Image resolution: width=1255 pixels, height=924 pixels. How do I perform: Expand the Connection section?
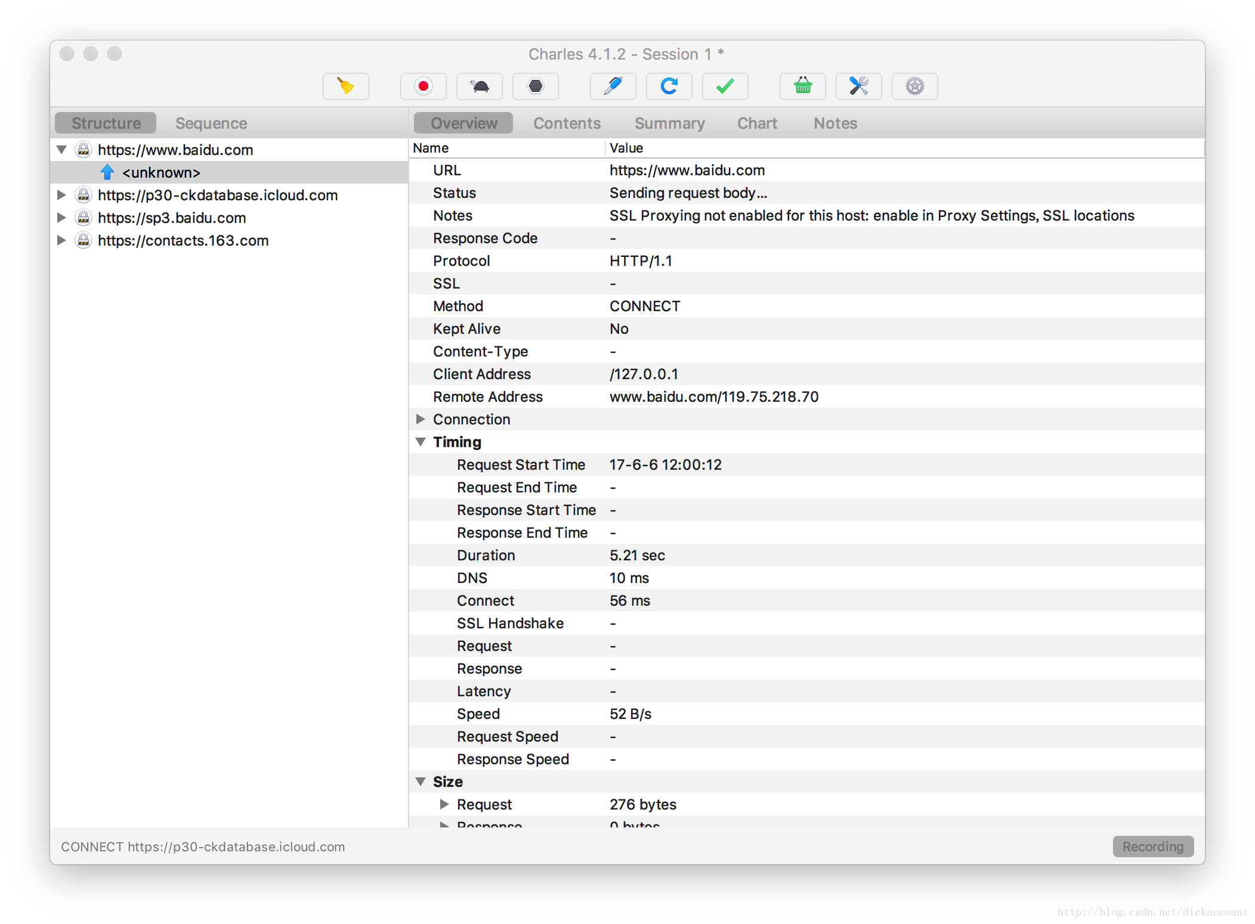[421, 419]
